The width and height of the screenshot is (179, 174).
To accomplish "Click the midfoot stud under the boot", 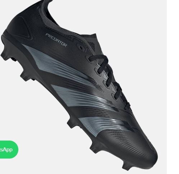I will click(71, 124).
